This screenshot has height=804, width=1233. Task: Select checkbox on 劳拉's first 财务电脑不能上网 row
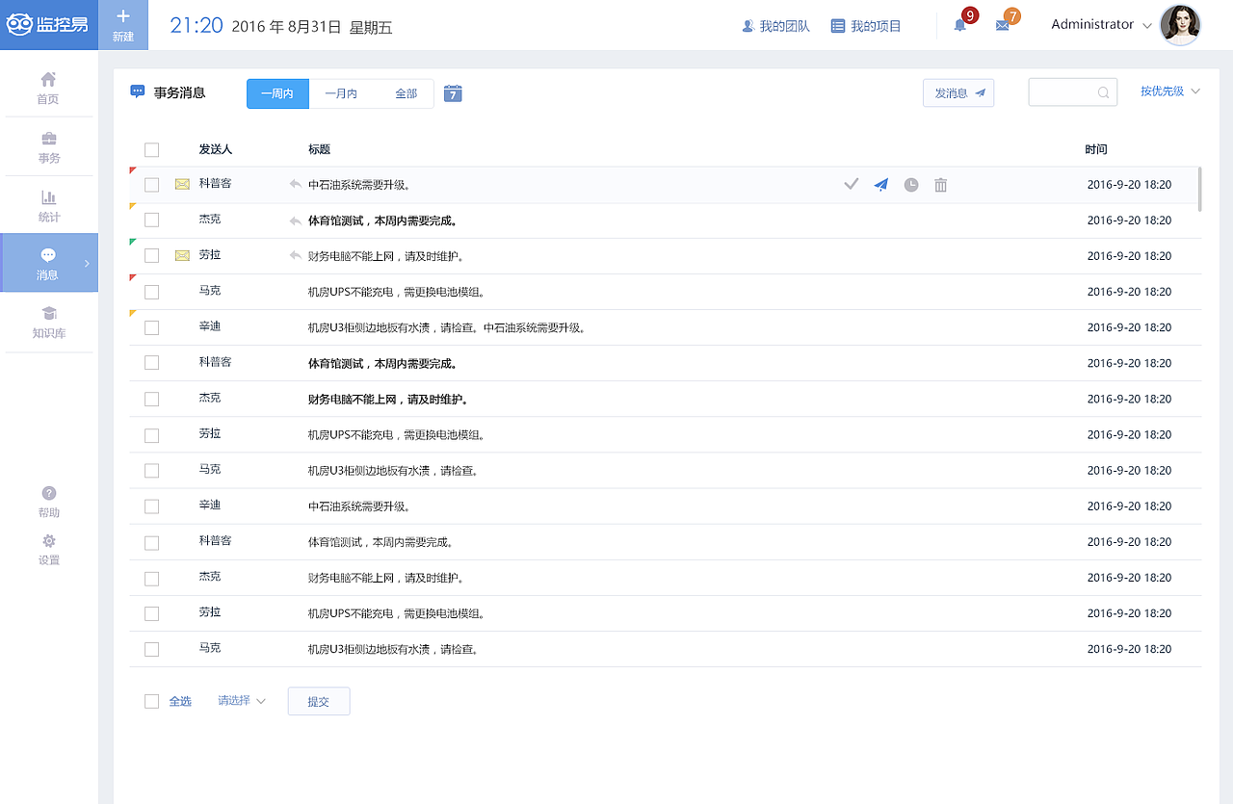point(151,256)
